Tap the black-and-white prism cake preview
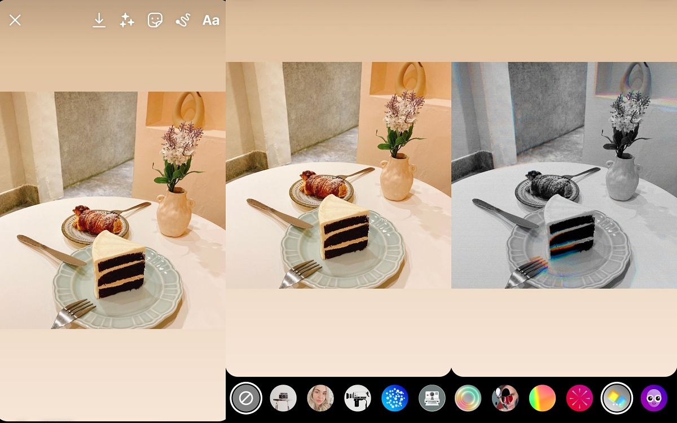The width and height of the screenshot is (677, 423). click(564, 175)
